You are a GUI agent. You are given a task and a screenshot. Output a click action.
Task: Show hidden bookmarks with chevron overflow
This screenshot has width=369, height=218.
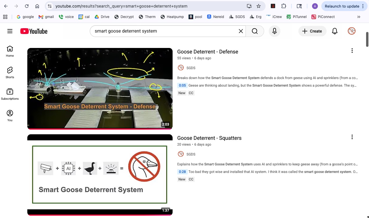359,17
